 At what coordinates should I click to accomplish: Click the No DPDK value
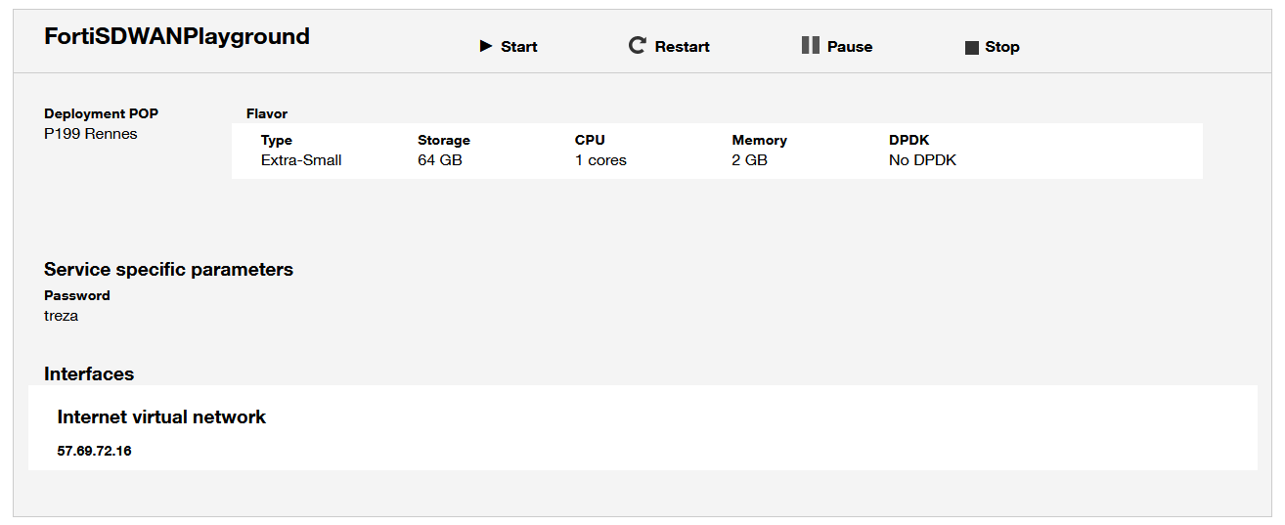(922, 160)
